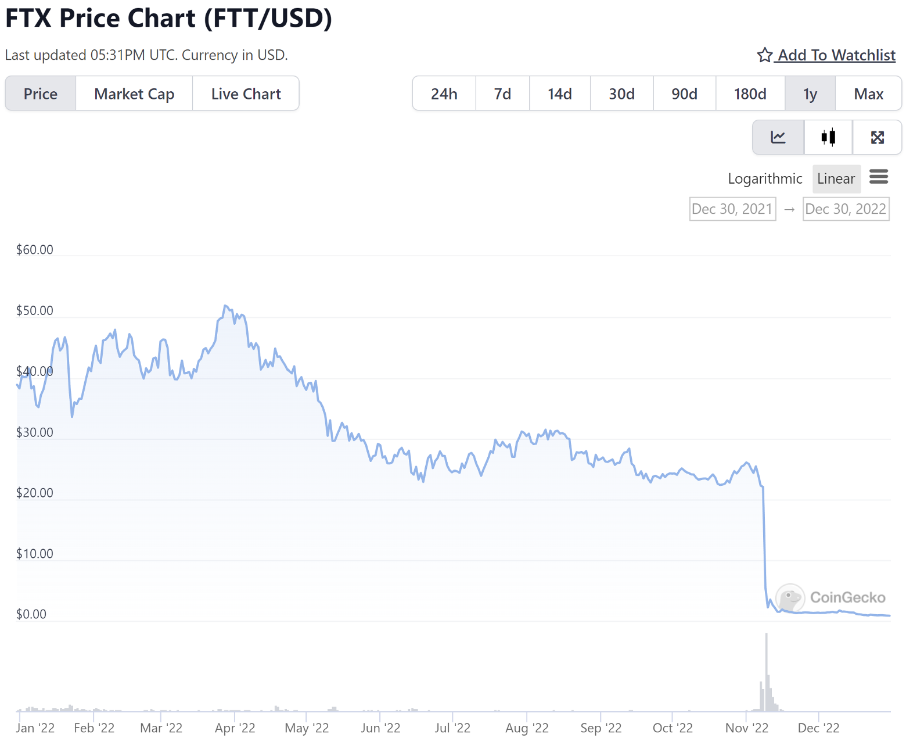Switch to candlestick chart icon
906x738 pixels.
click(x=828, y=137)
